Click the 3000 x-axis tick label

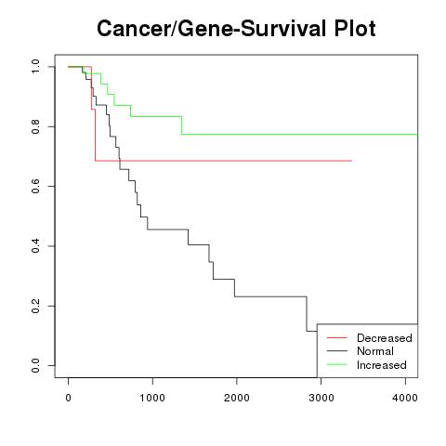click(x=321, y=398)
